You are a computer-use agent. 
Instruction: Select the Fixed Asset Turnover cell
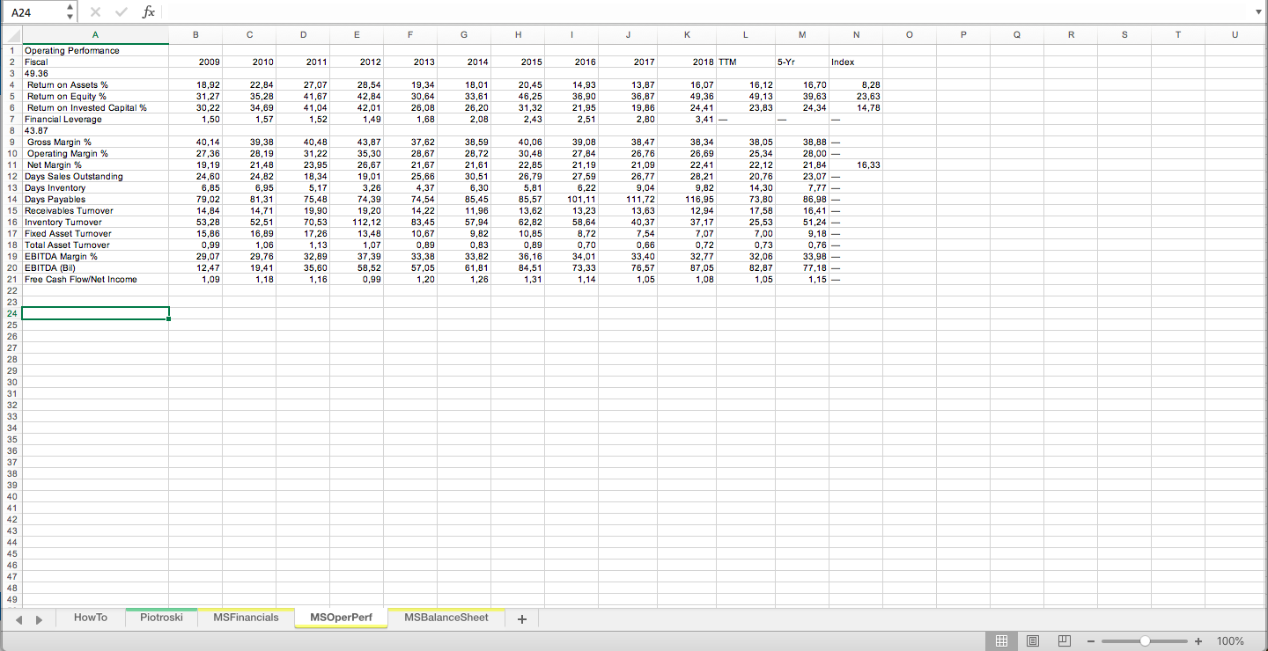(95, 234)
